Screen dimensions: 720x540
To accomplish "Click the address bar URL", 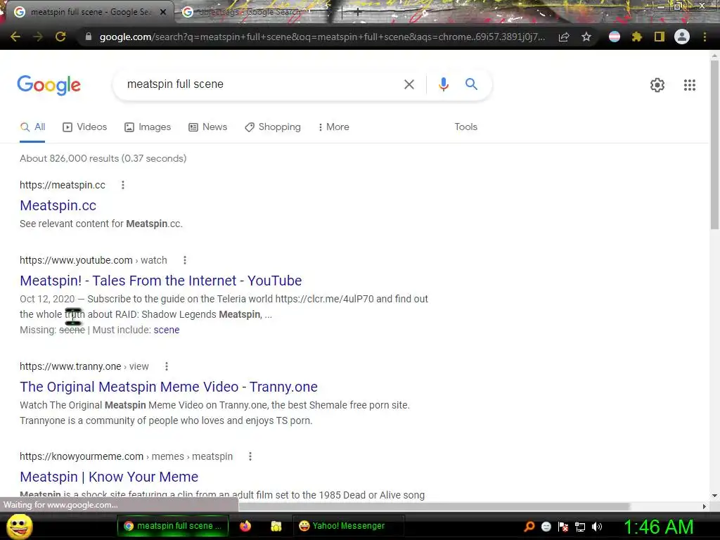I will [322, 37].
